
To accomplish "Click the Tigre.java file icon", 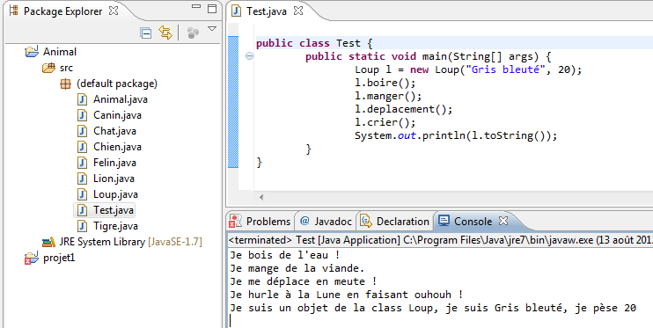I will click(x=82, y=226).
